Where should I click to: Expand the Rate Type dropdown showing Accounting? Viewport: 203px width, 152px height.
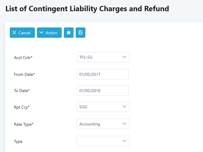(103, 124)
